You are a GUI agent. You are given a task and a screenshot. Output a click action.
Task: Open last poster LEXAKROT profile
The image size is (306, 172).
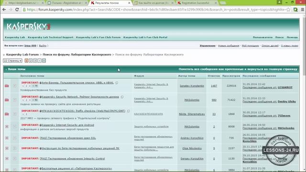coord(285,87)
